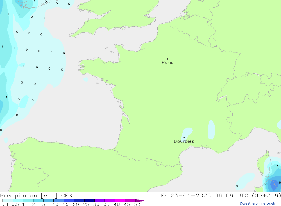The image size is (281, 206).
Task: Pick the 0.1–0.5 mm lightest cyan legend swatch
Action: pyautogui.click(x=8, y=200)
